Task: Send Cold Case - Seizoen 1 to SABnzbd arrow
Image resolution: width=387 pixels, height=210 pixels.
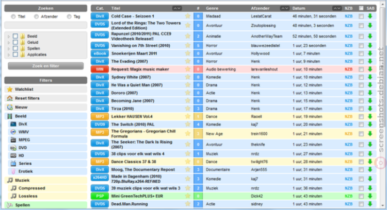Action: (x=370, y=16)
